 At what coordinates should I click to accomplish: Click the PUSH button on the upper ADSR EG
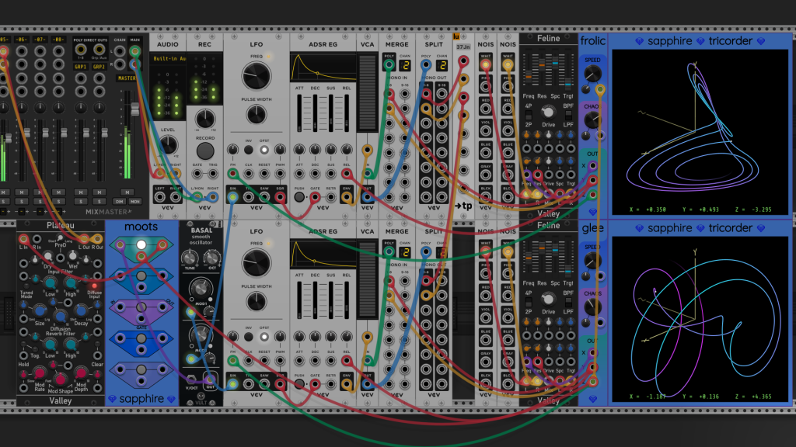(x=299, y=197)
